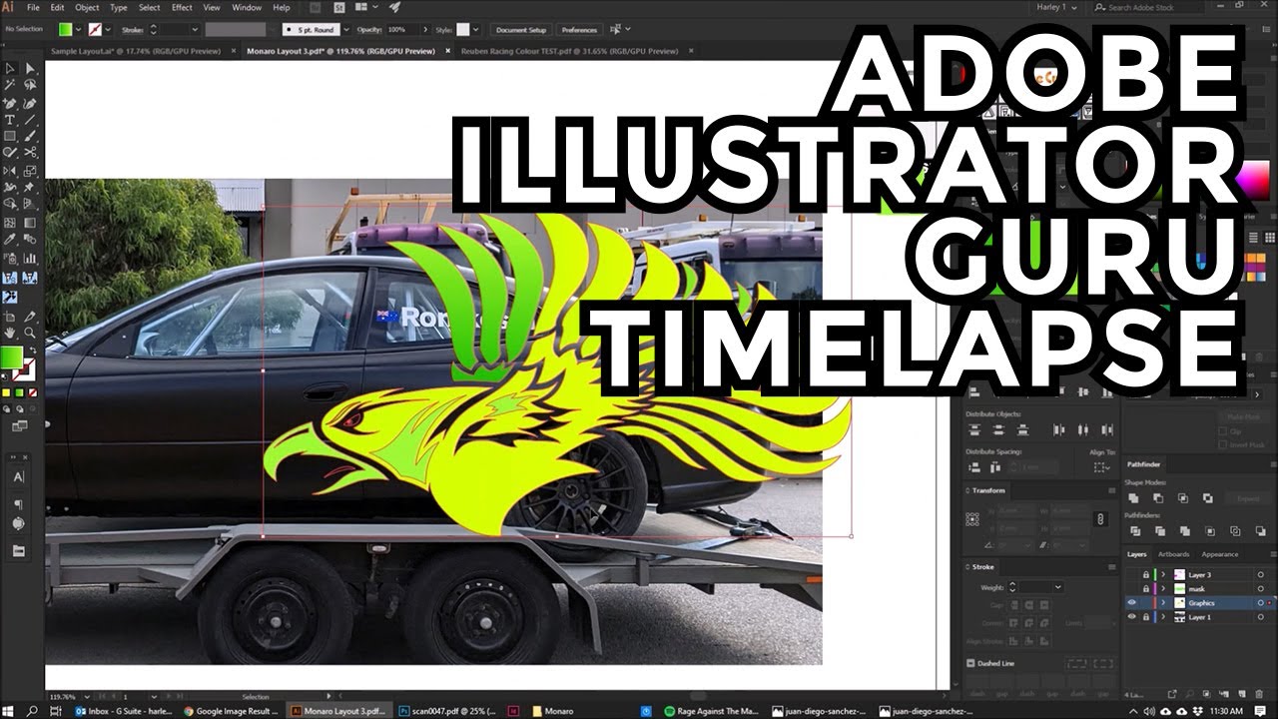This screenshot has height=719, width=1278.
Task: Select the Lasso tool
Action: pos(30,85)
